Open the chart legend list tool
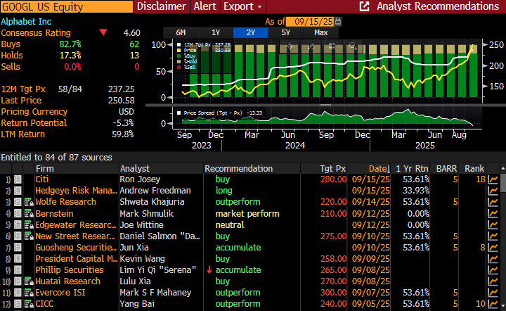Image resolution: width=506 pixels, height=311 pixels. coord(332,46)
